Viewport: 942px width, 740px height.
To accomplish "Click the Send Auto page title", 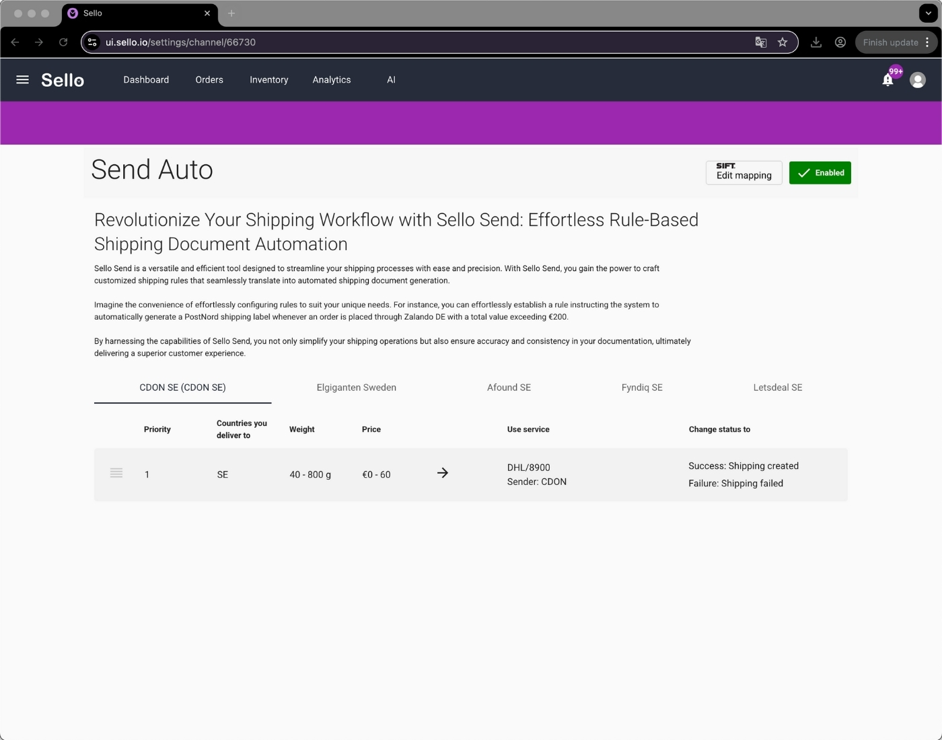I will [x=152, y=170].
